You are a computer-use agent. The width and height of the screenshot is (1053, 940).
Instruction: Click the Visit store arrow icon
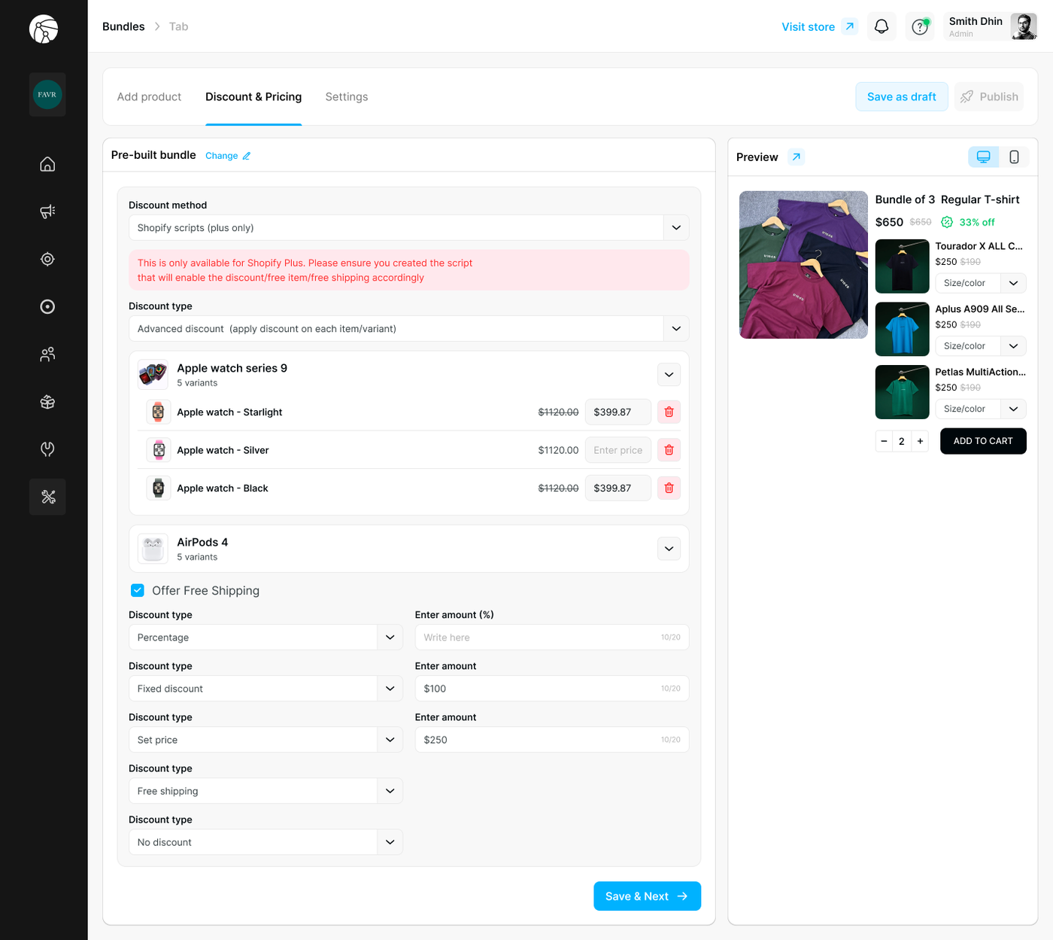click(850, 26)
